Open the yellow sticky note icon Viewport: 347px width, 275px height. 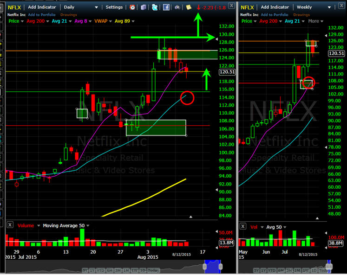pos(189,7)
